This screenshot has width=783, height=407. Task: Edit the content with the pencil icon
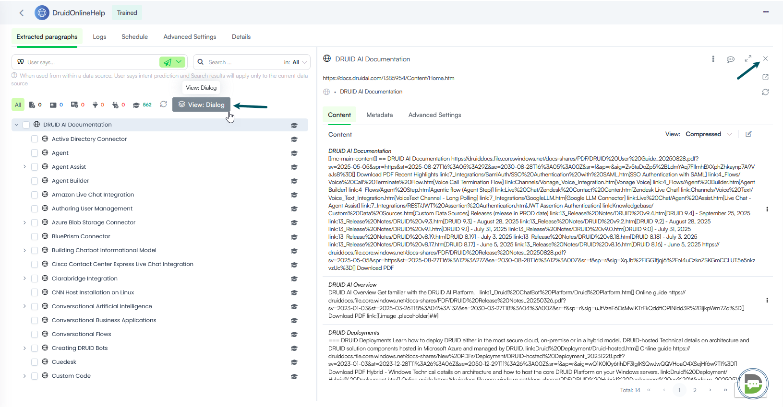[x=748, y=134]
